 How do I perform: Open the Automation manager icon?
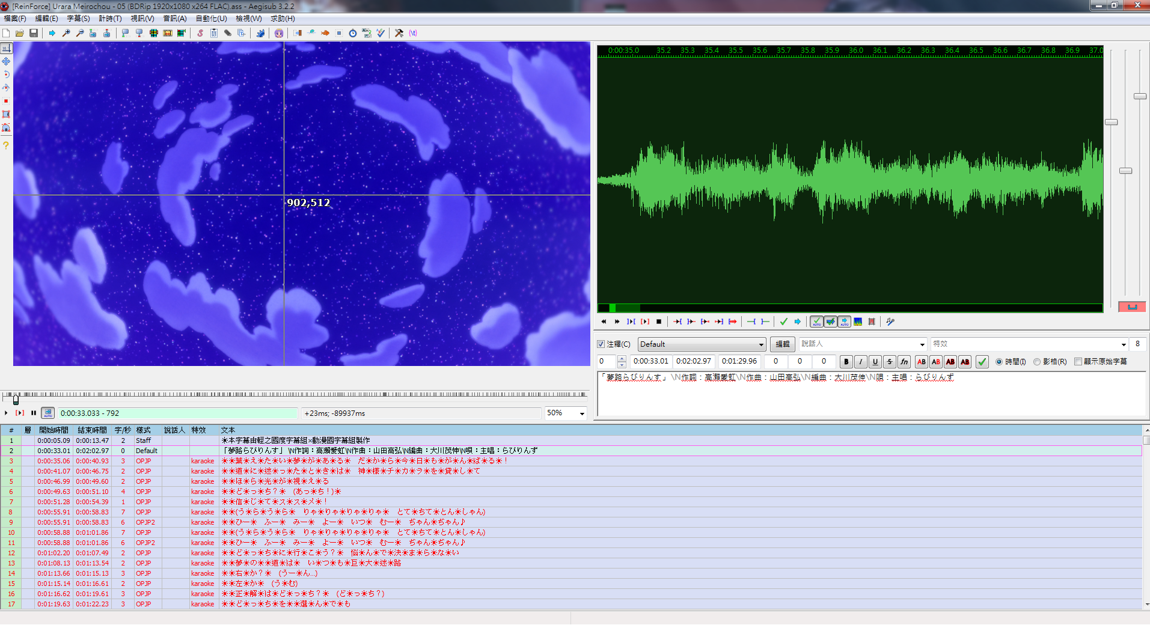pyautogui.click(x=260, y=33)
